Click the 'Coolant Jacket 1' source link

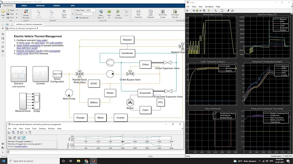pos(21,147)
